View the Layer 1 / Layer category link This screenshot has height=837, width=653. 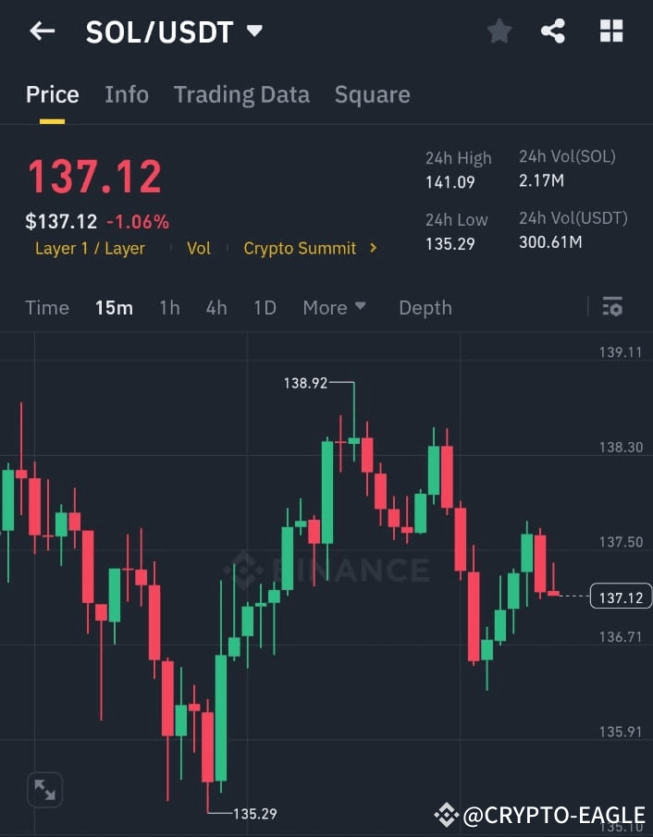tap(90, 248)
